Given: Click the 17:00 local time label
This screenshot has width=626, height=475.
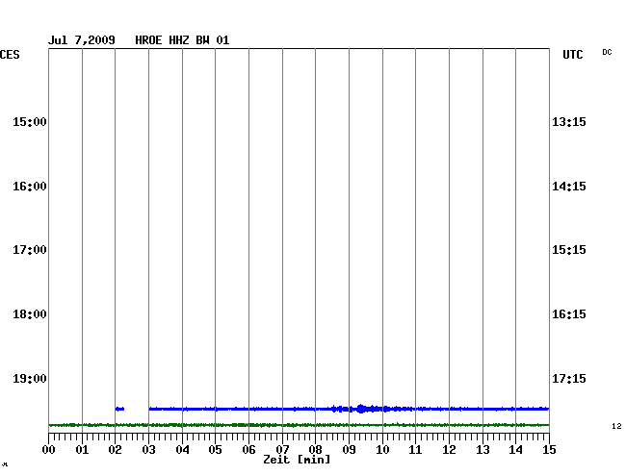Looking at the screenshot, I should 30,250.
